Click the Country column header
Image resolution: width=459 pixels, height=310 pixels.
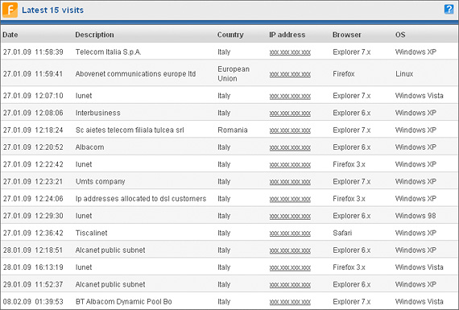230,35
